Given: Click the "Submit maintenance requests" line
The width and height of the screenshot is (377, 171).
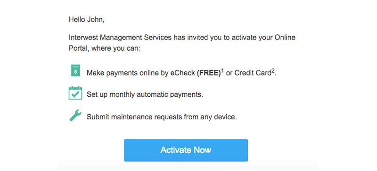Looking at the screenshot, I should coord(162,117).
